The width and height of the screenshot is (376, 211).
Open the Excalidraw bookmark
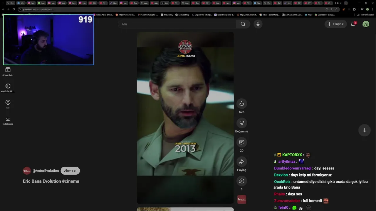click(224, 15)
